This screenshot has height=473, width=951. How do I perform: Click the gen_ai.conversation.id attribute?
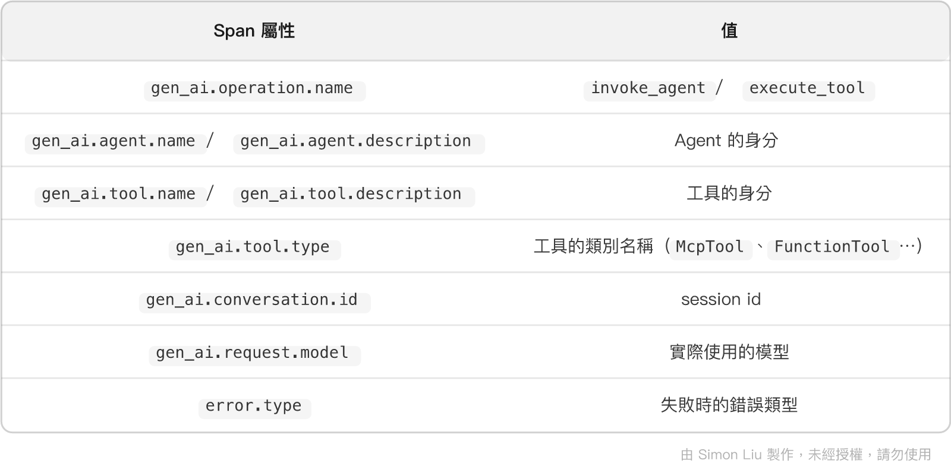(x=254, y=300)
